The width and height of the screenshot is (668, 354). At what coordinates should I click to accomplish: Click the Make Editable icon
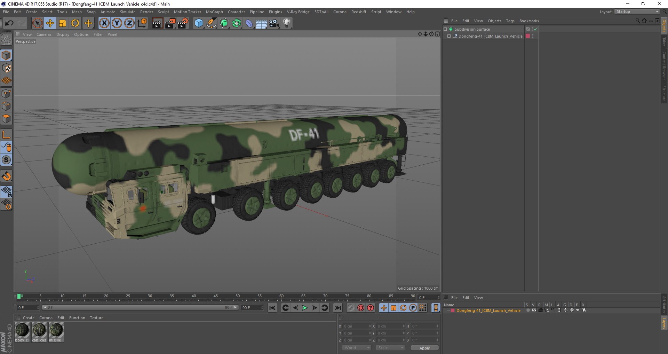pyautogui.click(x=6, y=40)
